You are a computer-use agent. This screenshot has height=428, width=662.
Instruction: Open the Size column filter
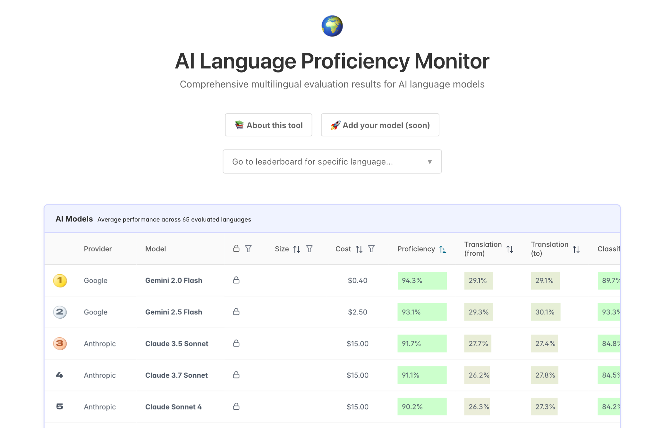tap(309, 249)
